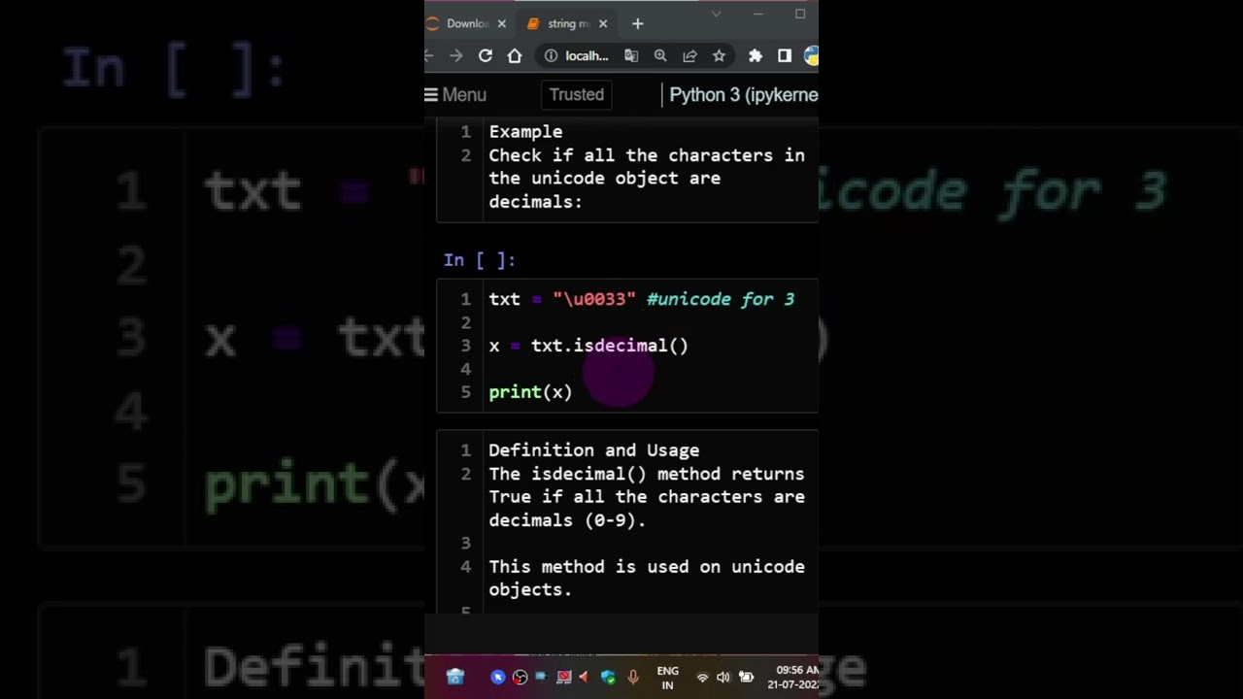
Task: Open OBS Studio tray icon
Action: point(520,678)
